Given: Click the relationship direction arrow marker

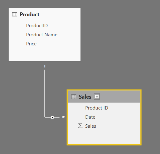Looking at the screenshot, I should click(x=52, y=117).
